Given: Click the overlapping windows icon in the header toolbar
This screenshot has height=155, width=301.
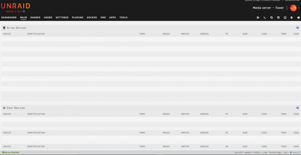Looking at the screenshot, I should coord(272,18).
